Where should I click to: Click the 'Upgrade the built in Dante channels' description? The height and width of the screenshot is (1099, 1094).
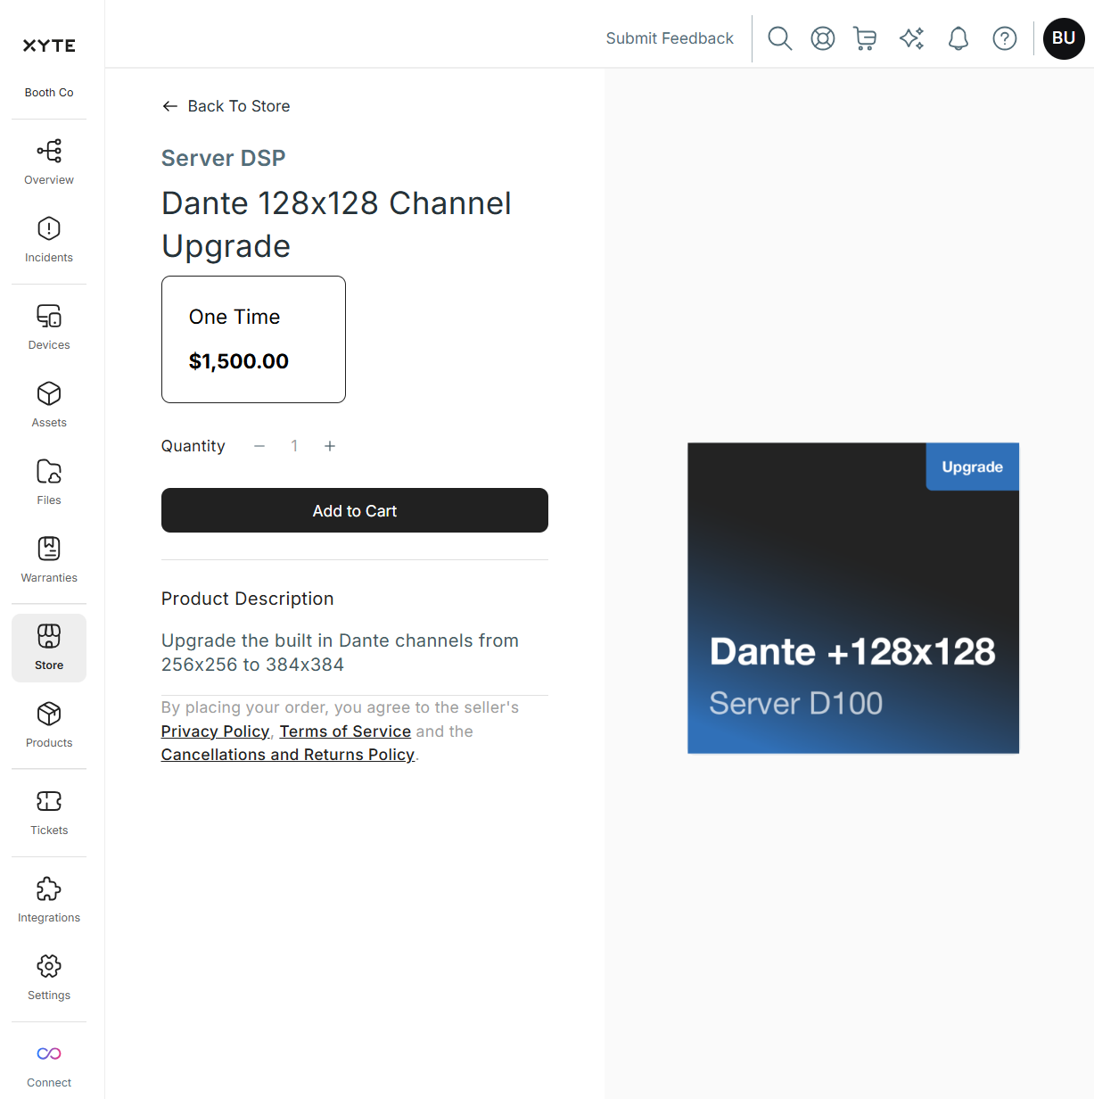point(340,652)
